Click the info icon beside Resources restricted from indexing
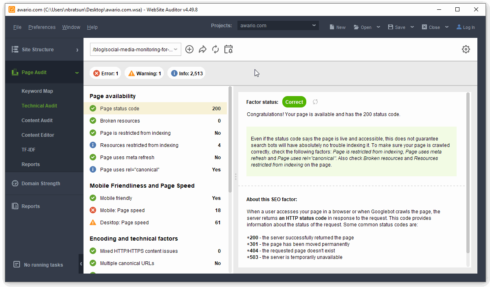The height and width of the screenshot is (287, 490). (93, 145)
